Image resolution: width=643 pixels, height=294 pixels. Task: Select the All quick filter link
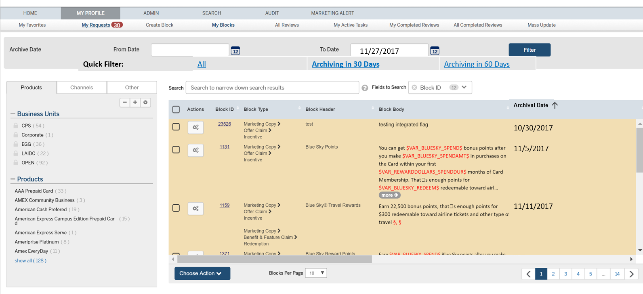202,64
